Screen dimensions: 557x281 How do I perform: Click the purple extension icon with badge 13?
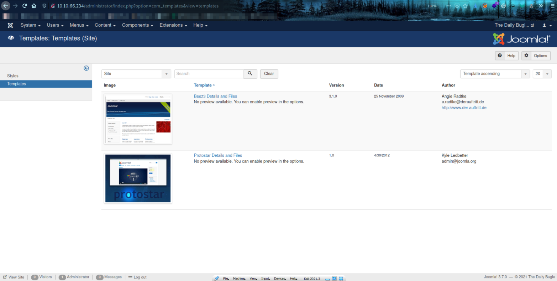click(495, 5)
